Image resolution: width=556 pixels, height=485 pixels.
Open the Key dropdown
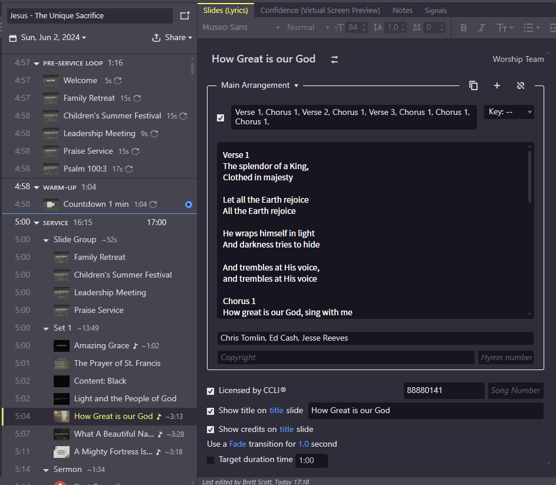click(x=509, y=112)
